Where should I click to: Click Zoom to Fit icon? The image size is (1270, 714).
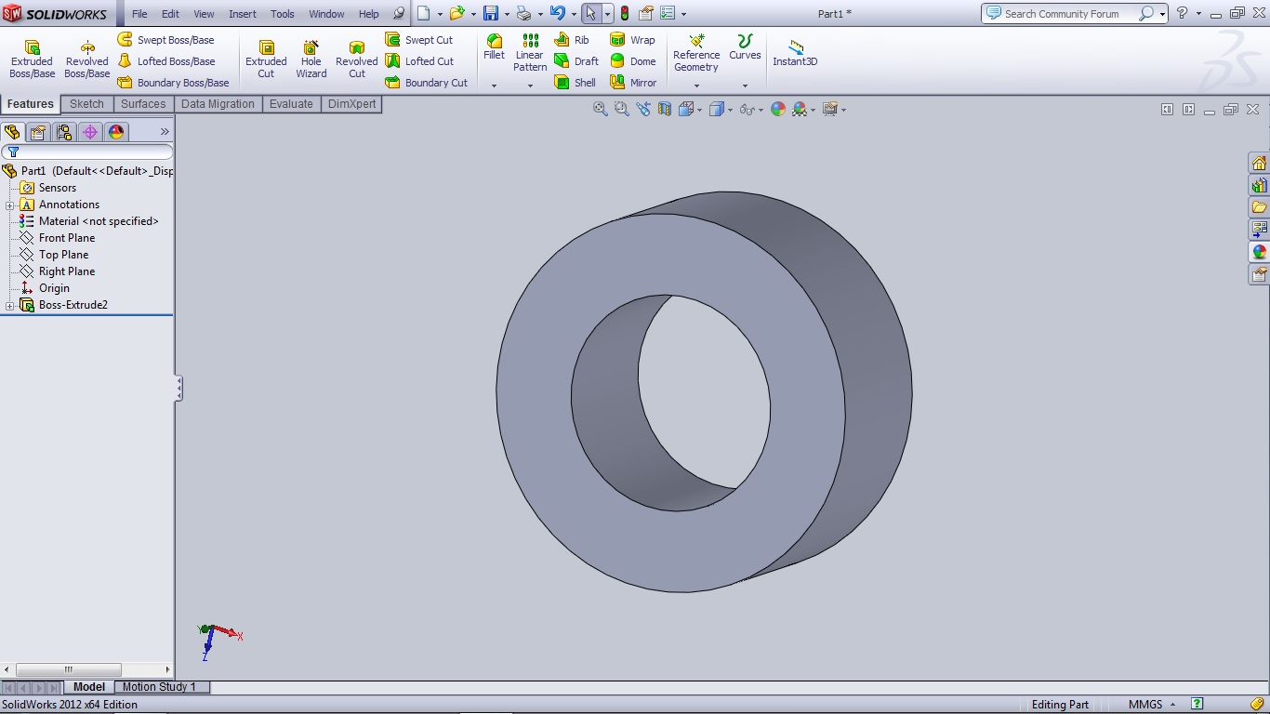point(601,109)
